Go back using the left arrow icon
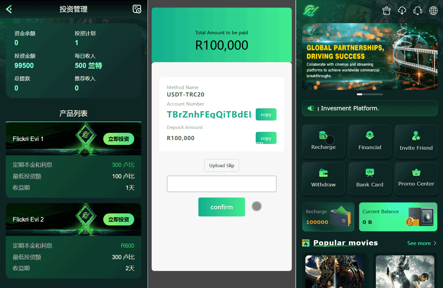 tap(9, 9)
